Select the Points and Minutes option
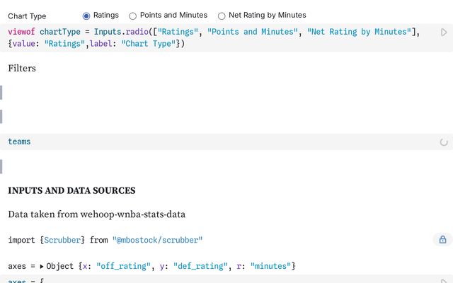453x283 pixels. pos(132,16)
